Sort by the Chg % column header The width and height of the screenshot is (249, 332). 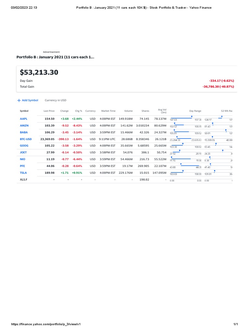[78, 111]
